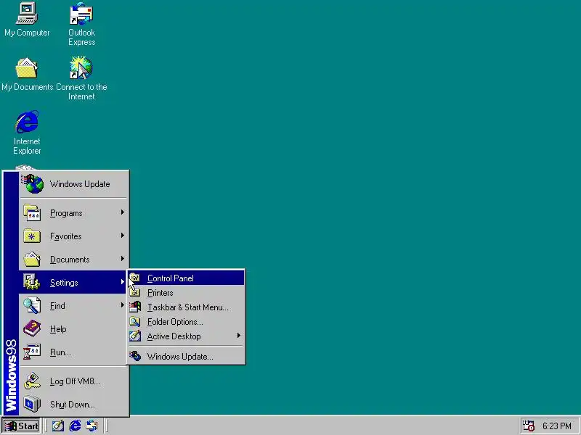581x435 pixels.
Task: Choose Windows Update at top of Start menu
Action: pyautogui.click(x=74, y=184)
